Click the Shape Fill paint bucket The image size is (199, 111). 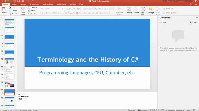point(164,9)
